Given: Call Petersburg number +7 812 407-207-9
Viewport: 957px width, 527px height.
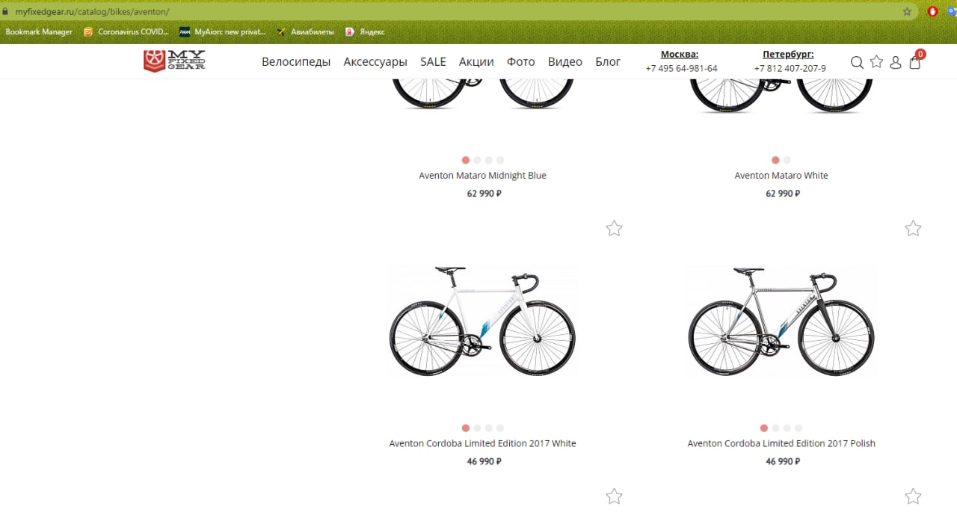Looking at the screenshot, I should tap(790, 68).
